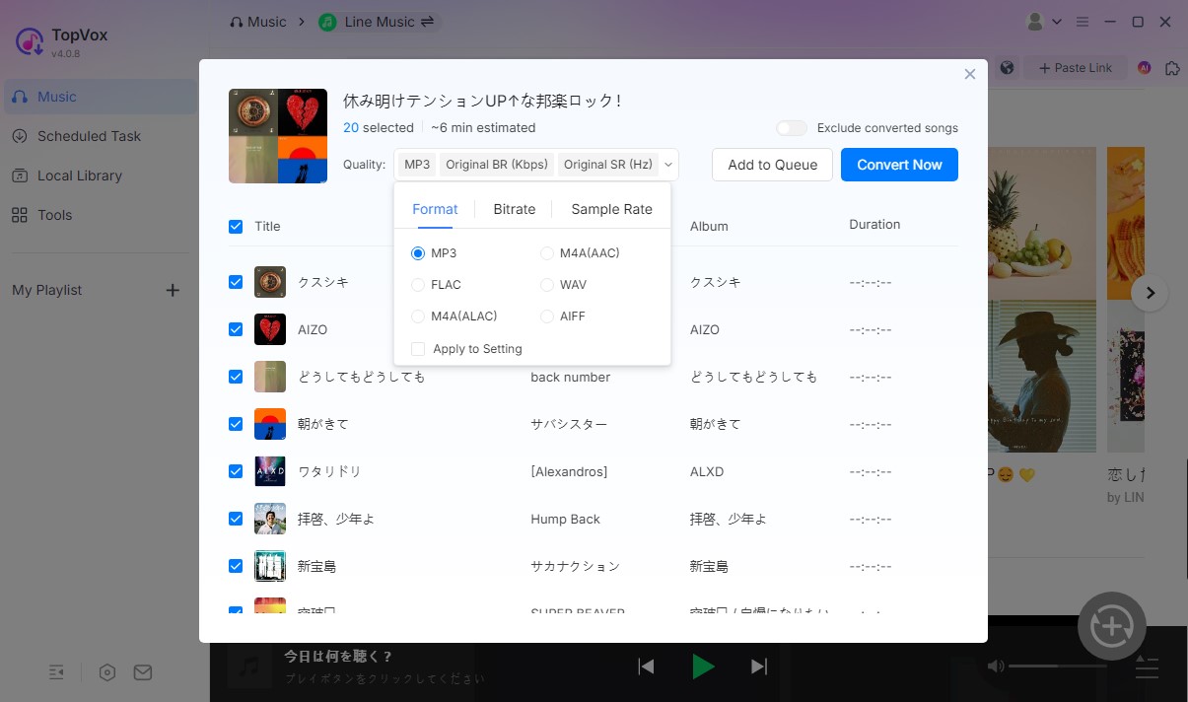Viewport: 1188px width, 702px height.
Task: Switch to the Sample Rate tab
Action: click(x=612, y=209)
